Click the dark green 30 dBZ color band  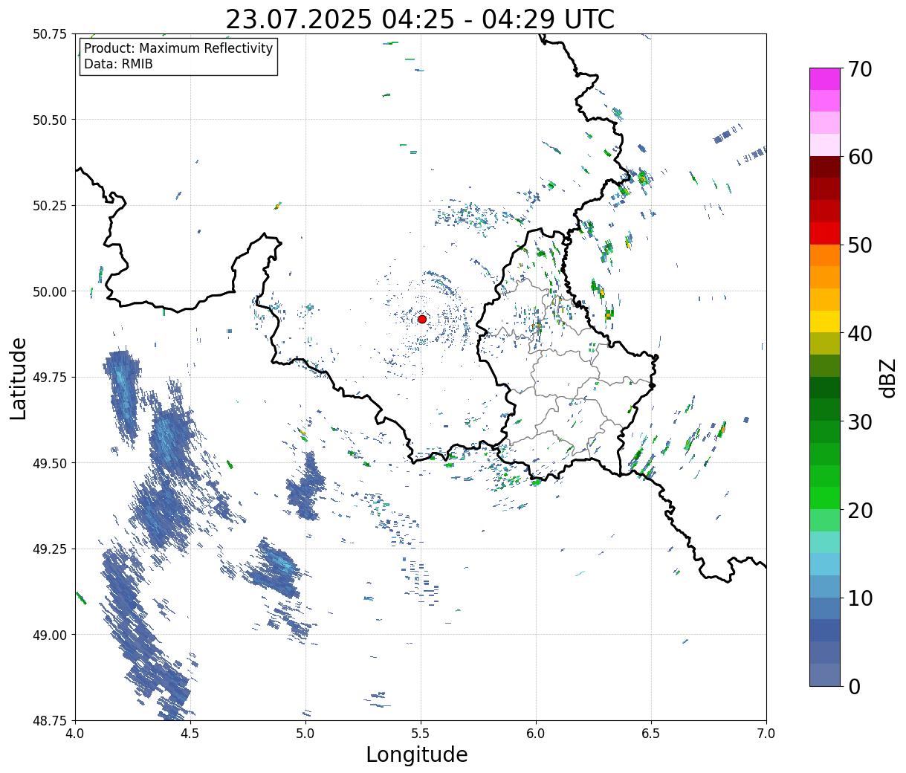825,410
